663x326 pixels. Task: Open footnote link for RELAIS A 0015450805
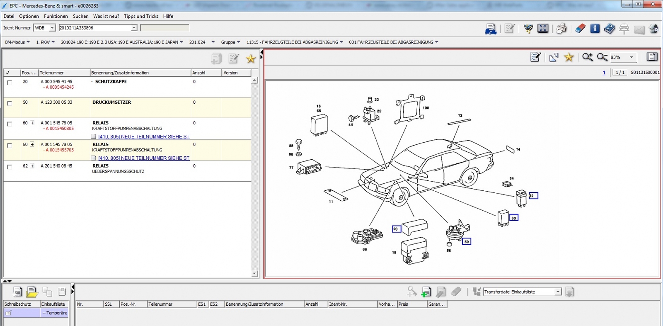[x=144, y=136]
